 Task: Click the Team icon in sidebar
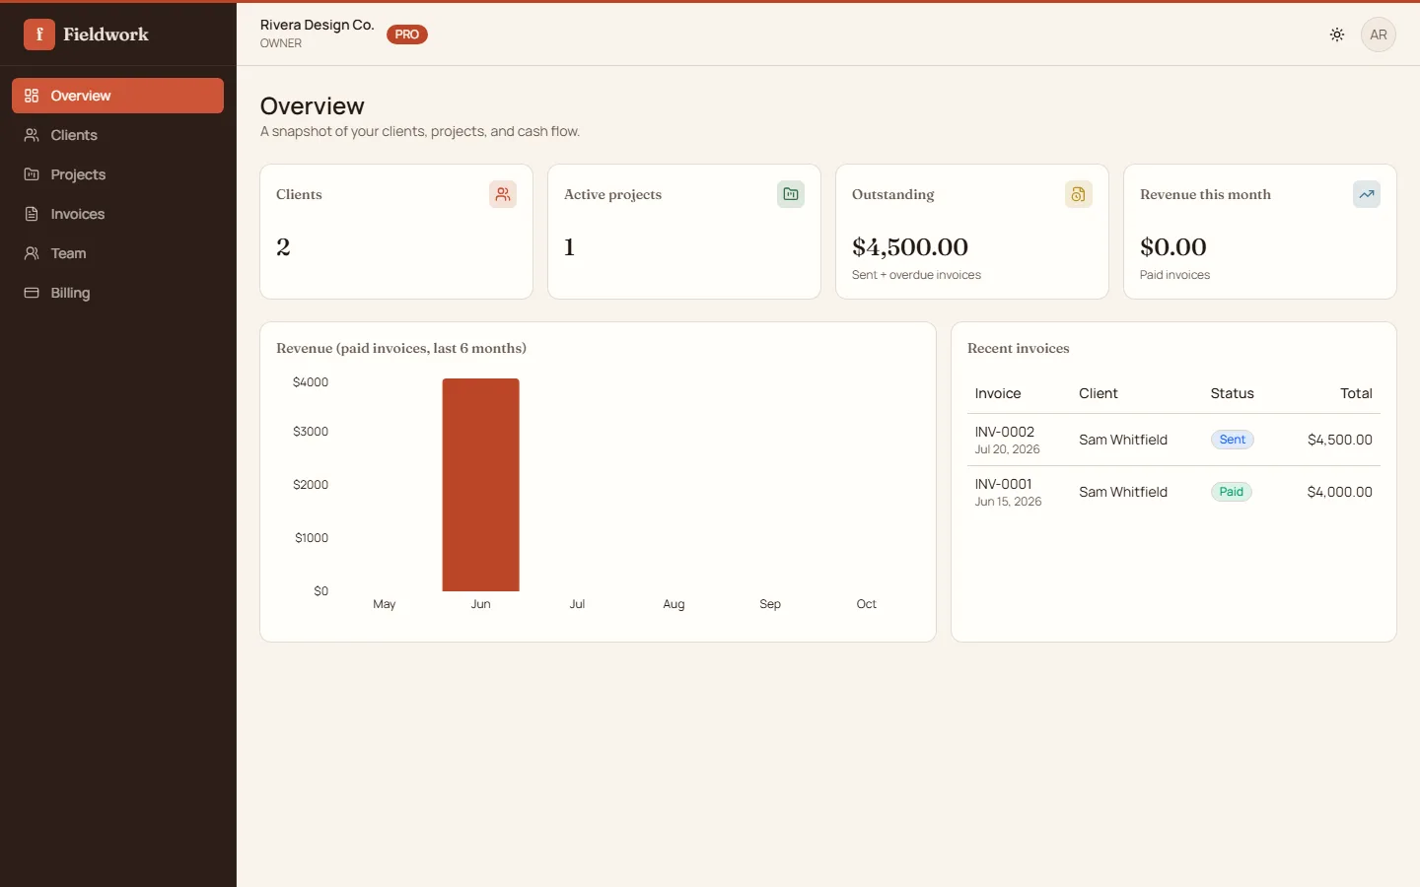coord(32,253)
